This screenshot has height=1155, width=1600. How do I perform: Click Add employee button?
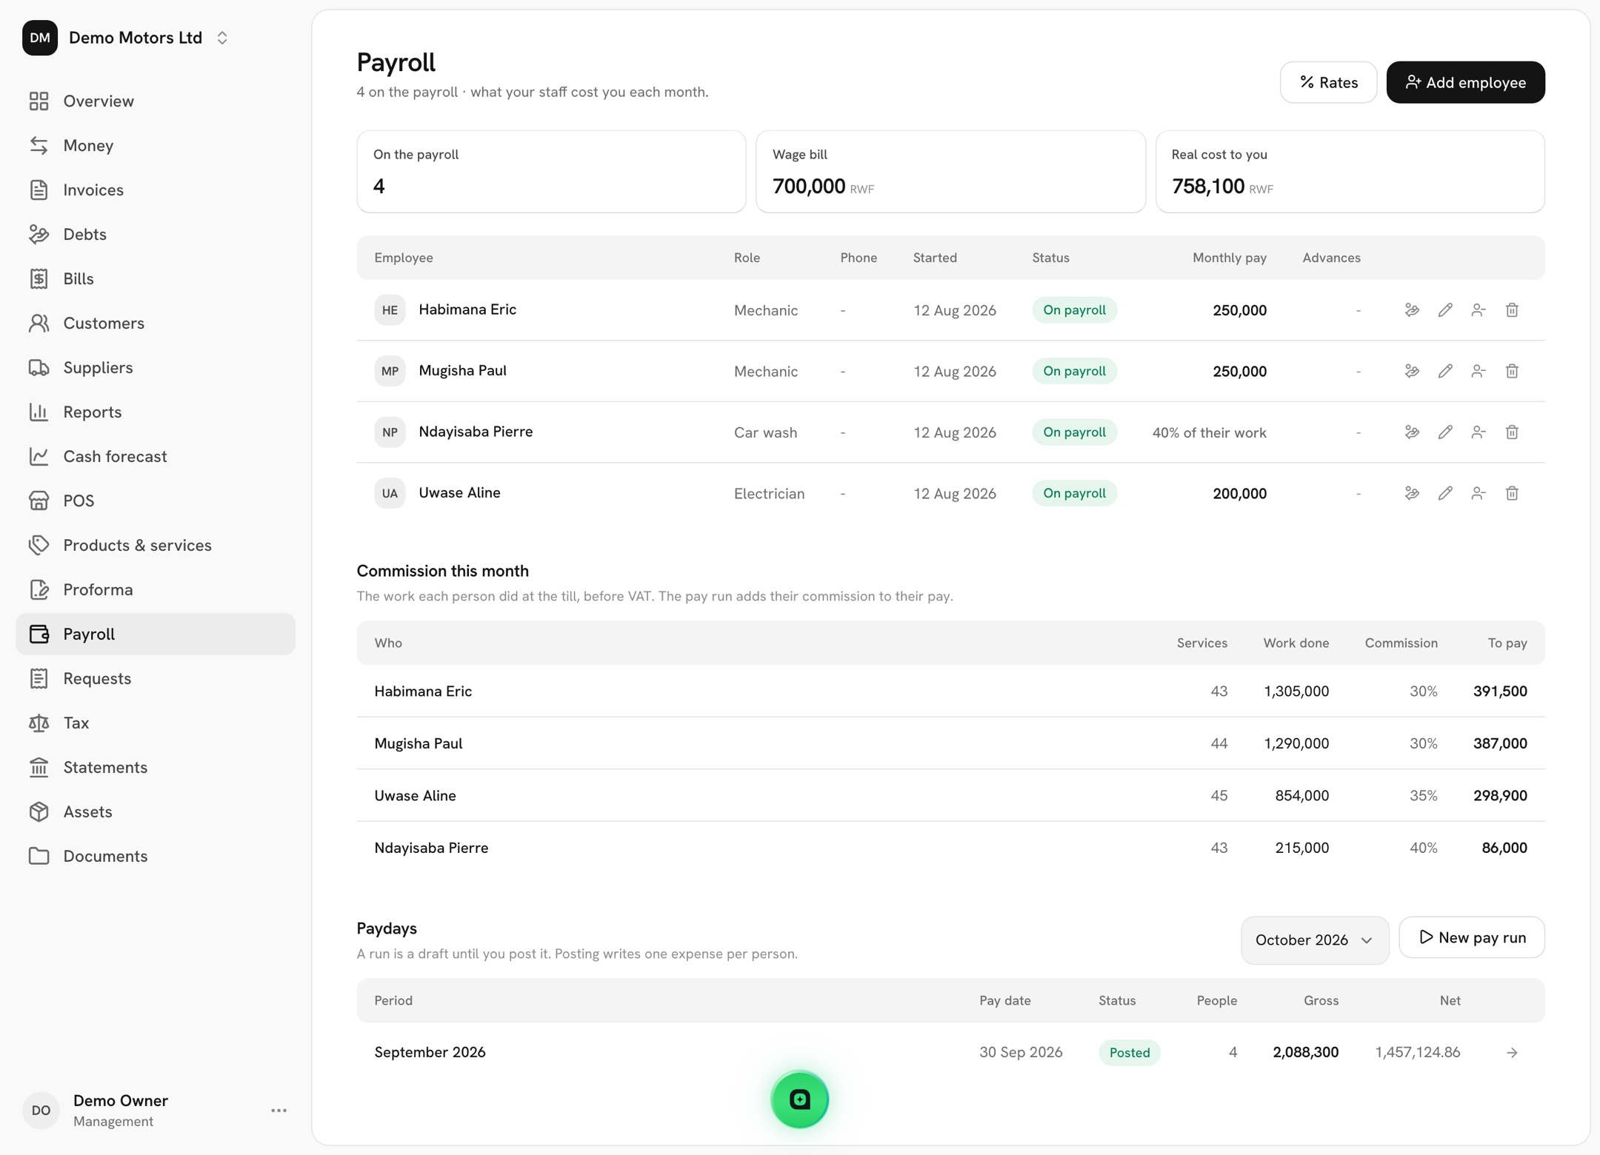coord(1465,82)
